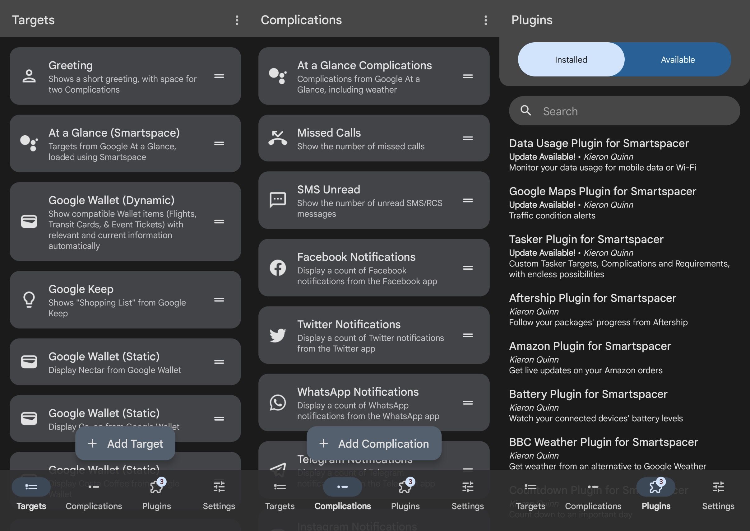Open the Targets panel overflow menu
Viewport: 750px width, 531px height.
(x=237, y=20)
